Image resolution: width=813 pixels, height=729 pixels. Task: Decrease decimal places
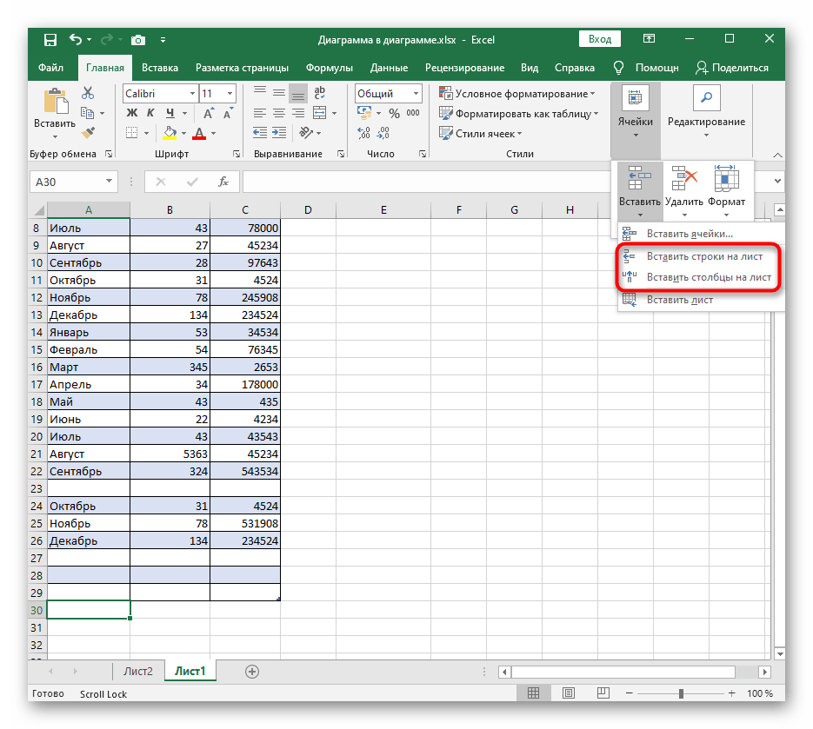point(383,133)
